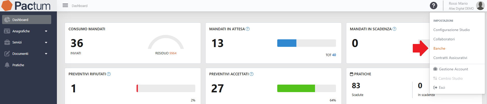The image size is (487, 104).
Task: Click Esci to log out
Action: click(439, 87)
